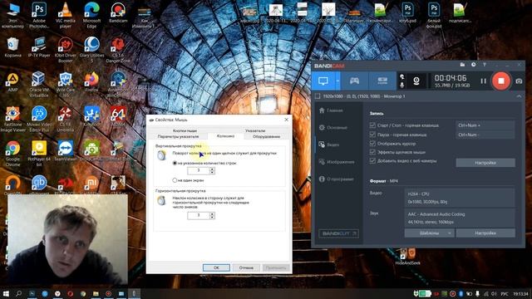Image resolution: width=532 pixels, height=299 pixels.
Task: Open Bandicam output folder icon
Action: pyautogui.click(x=462, y=65)
